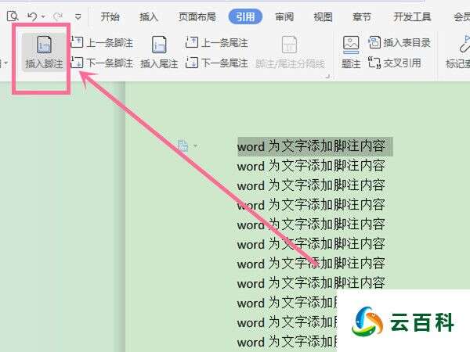The height and width of the screenshot is (352, 470).
Task: Open the 章节 tab
Action: [362, 16]
